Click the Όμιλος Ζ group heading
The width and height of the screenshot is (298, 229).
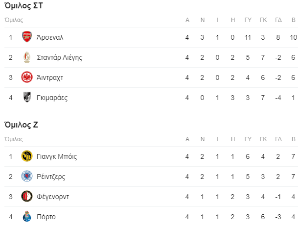21,125
